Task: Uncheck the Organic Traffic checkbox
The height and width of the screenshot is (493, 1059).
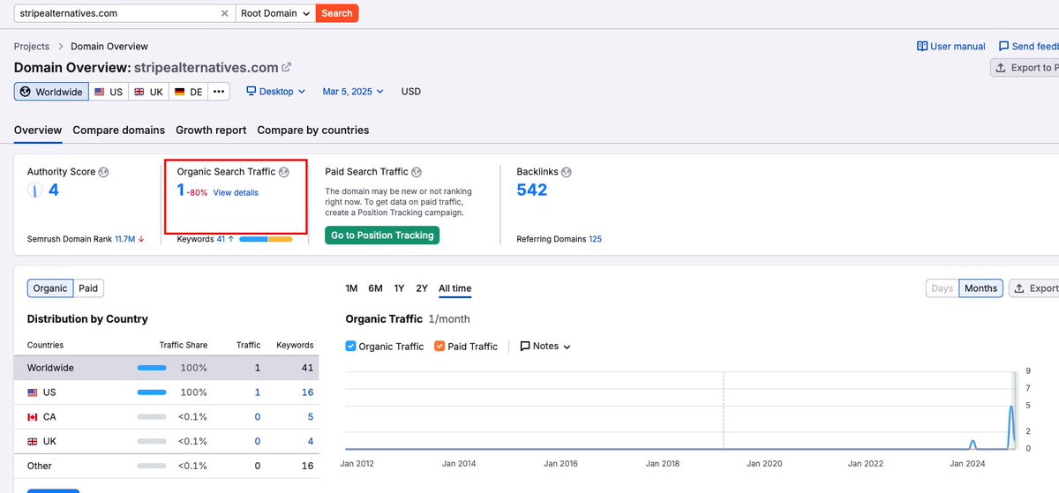Action: coord(350,347)
